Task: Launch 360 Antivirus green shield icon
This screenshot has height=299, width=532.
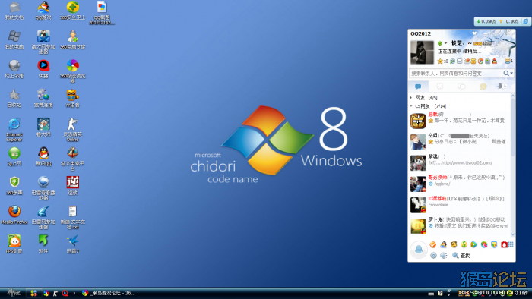Action: click(x=14, y=186)
